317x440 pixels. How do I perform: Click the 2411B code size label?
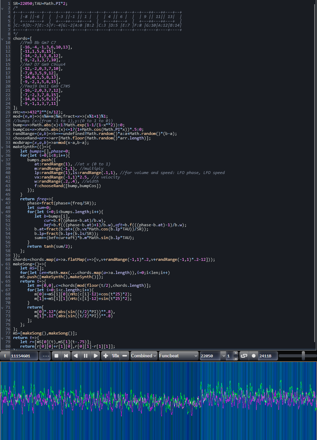[266, 356]
